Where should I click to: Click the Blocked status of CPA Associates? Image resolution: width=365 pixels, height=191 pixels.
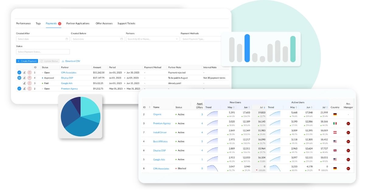point(180,168)
